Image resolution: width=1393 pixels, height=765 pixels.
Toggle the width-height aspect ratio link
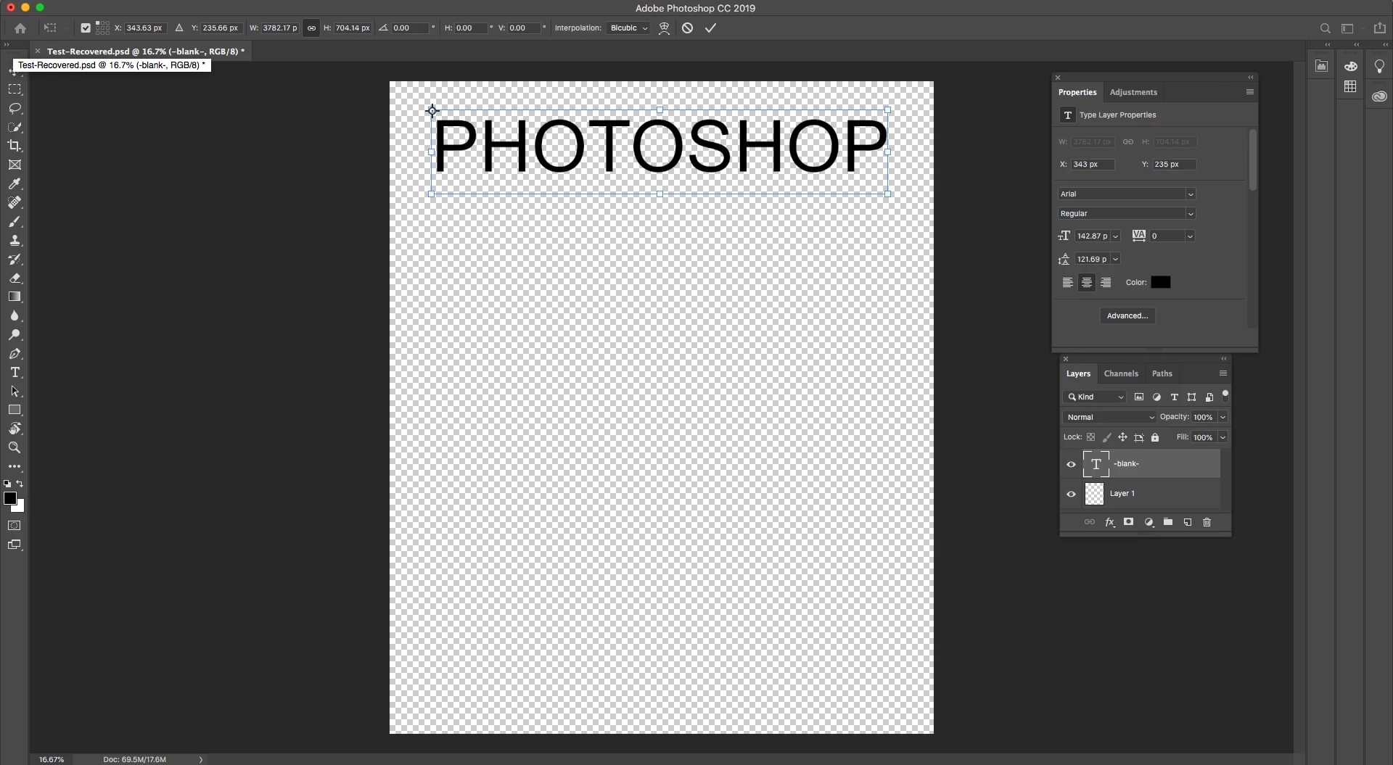pos(311,28)
